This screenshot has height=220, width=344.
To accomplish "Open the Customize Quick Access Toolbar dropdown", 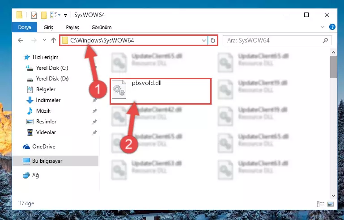I will click(65, 15).
